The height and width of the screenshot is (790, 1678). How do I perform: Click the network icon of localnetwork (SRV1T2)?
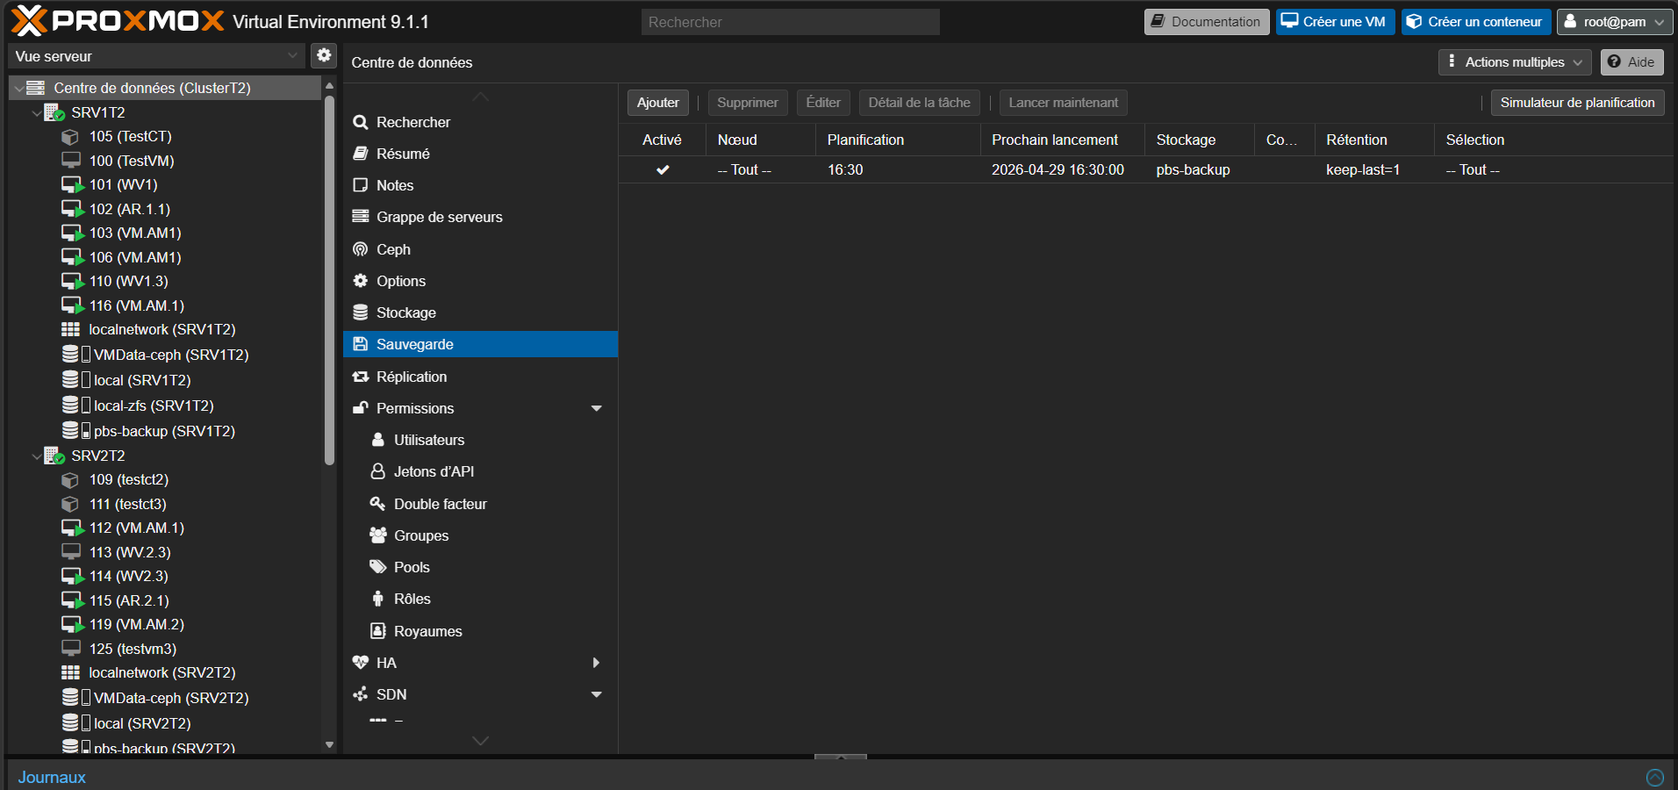coord(70,329)
